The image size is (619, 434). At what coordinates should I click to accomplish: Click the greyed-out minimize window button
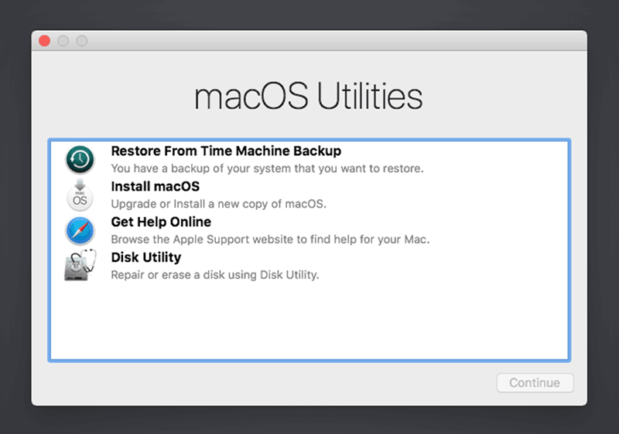63,41
